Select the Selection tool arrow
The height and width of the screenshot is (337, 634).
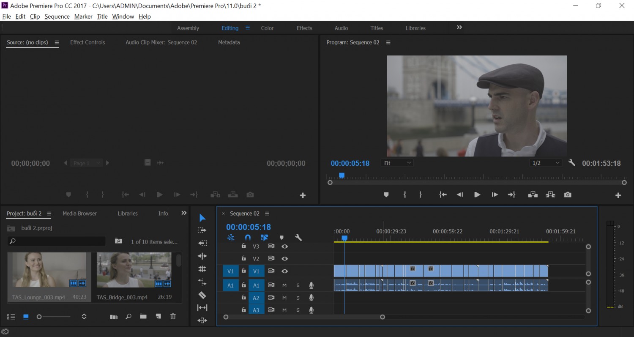click(202, 218)
